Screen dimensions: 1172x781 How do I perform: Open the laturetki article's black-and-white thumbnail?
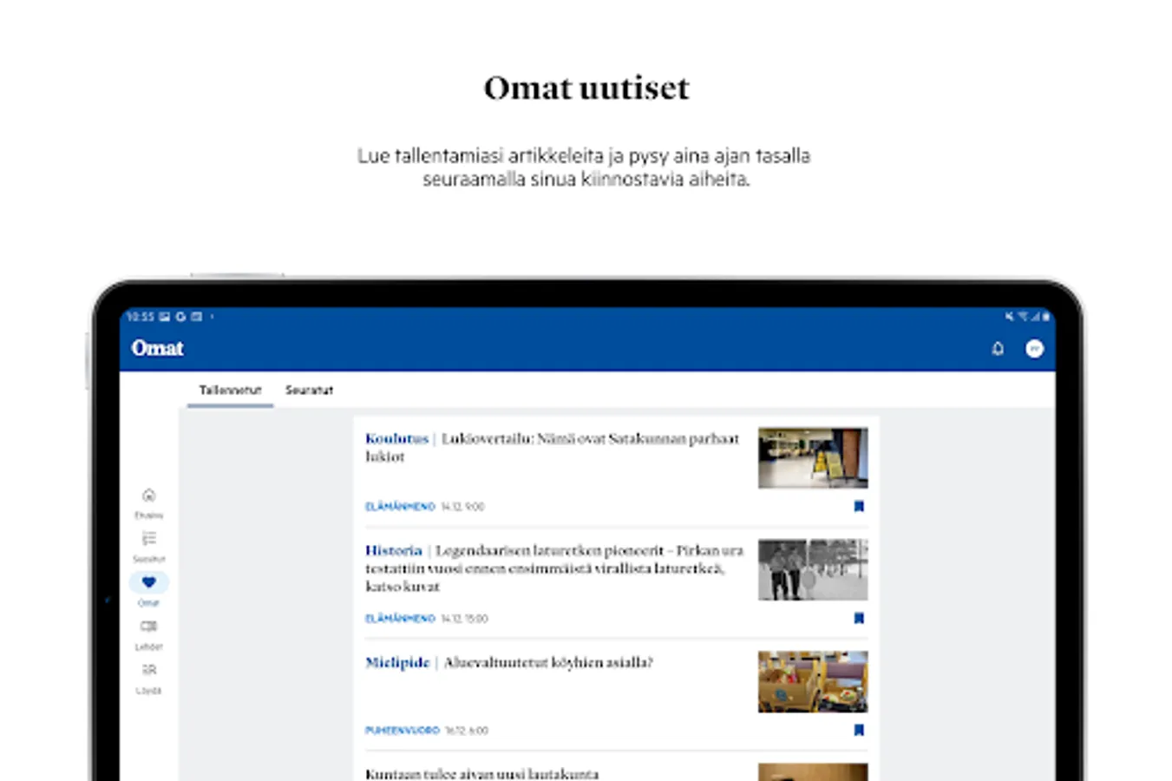812,569
